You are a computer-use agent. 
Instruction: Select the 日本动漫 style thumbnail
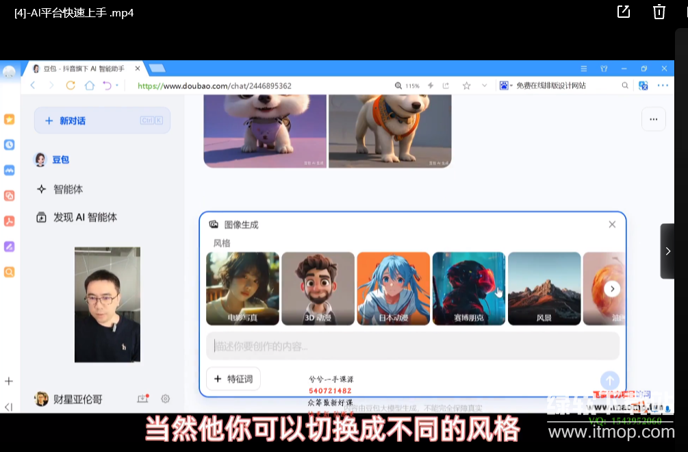[x=393, y=288]
